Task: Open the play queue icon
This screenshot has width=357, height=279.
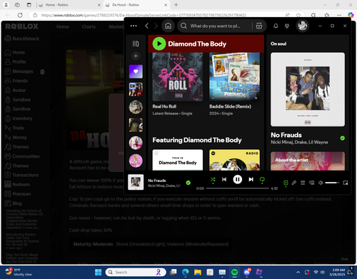Action: click(303, 183)
